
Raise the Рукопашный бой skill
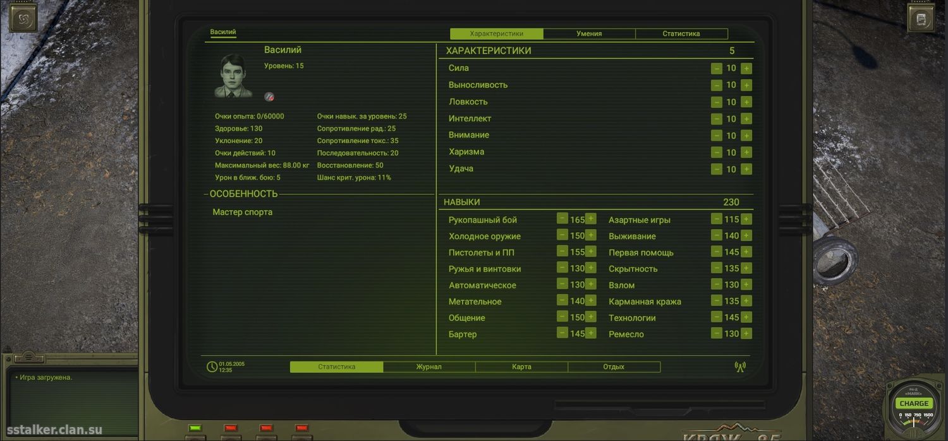pos(591,219)
